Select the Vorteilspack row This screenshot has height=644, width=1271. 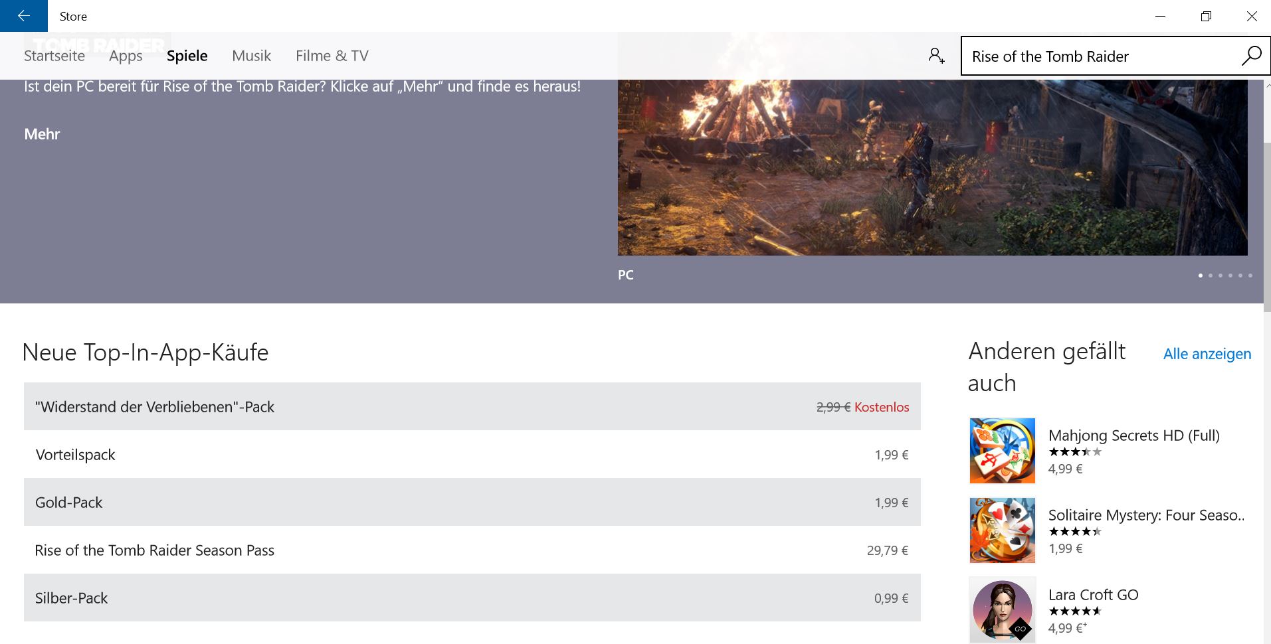click(472, 454)
